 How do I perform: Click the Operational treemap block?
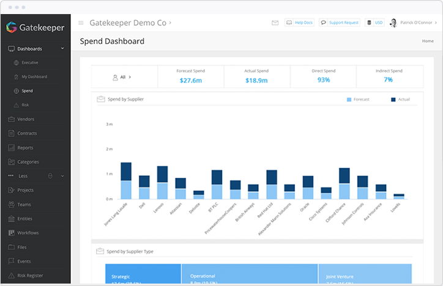tap(250, 274)
